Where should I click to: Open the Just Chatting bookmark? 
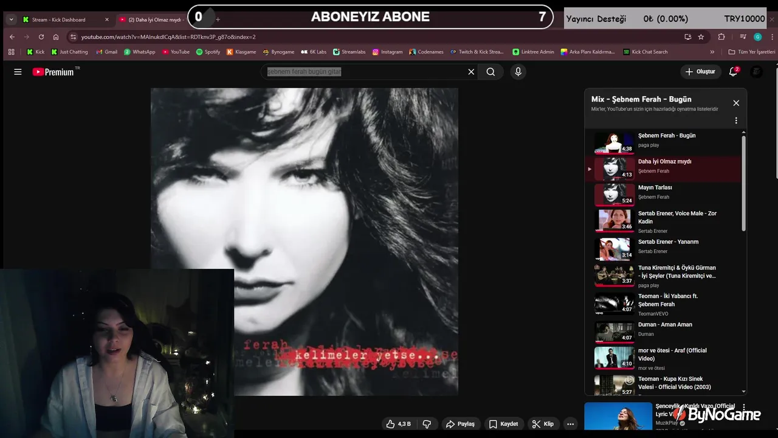69,52
